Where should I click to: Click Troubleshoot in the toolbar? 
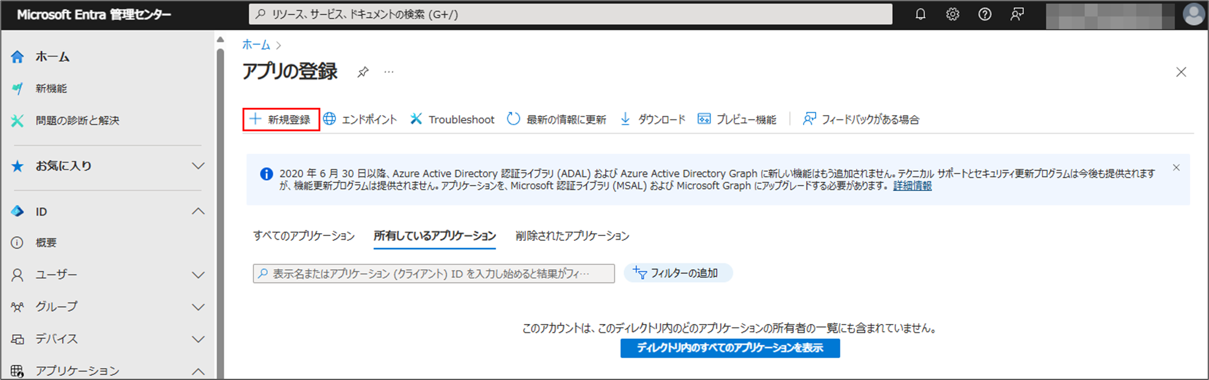452,119
